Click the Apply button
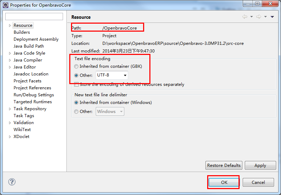This screenshot has height=195, width=281. (260, 165)
